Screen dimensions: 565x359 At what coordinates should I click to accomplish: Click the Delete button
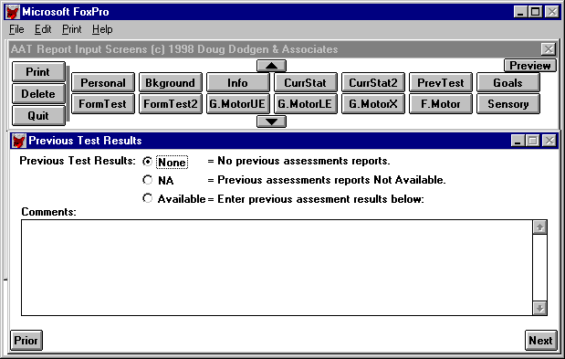38,94
